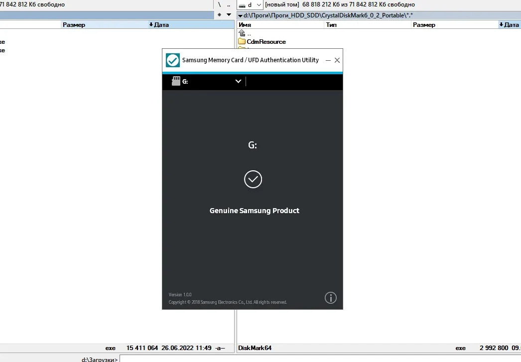Click right panel free space text
The image size is (521, 362).
coord(359,4)
